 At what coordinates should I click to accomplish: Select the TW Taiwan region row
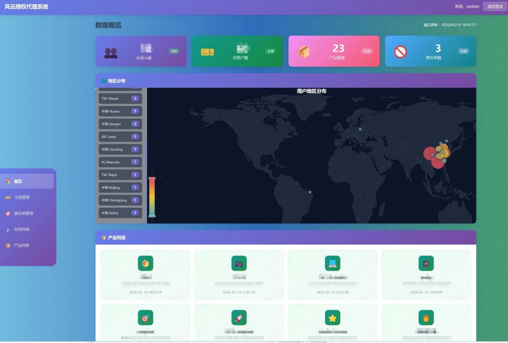(120, 99)
